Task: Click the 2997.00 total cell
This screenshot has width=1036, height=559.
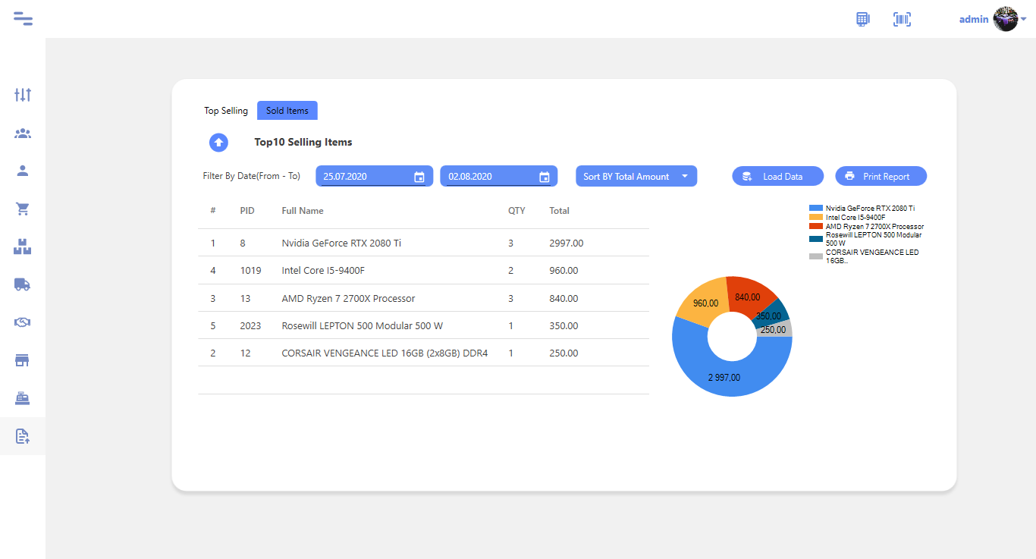Action: (x=567, y=243)
